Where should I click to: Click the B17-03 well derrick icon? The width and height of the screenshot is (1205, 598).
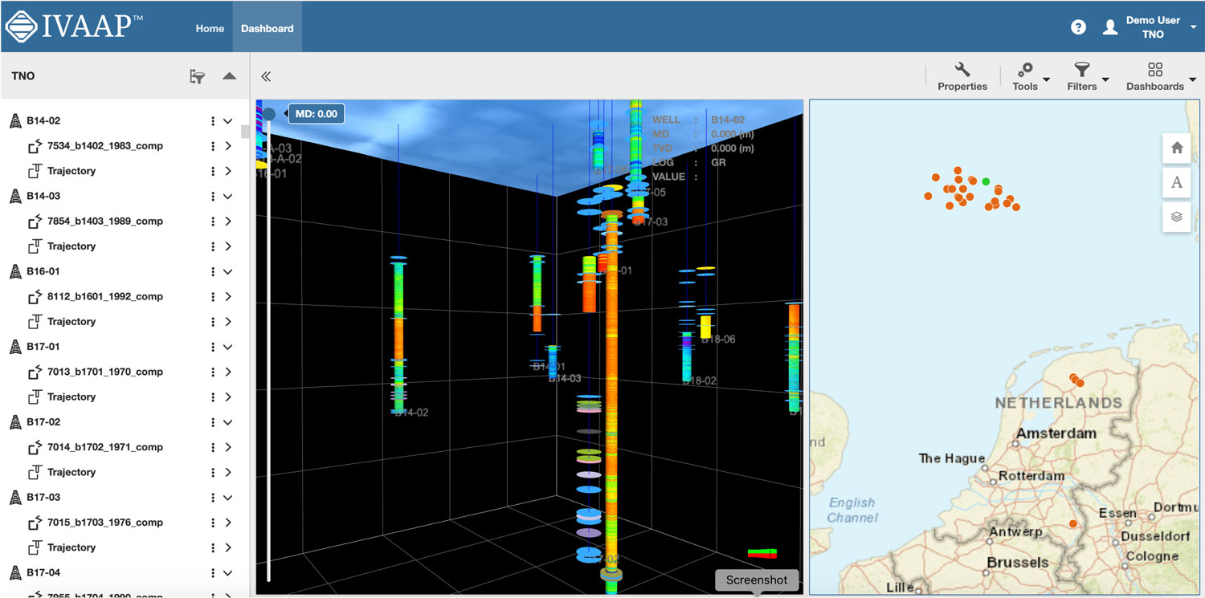tap(15, 497)
